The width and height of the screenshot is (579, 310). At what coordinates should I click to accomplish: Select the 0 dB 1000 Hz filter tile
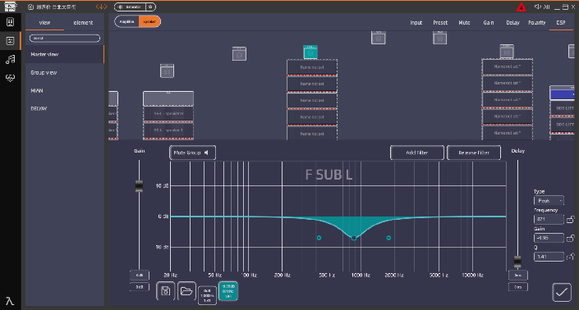click(x=207, y=295)
